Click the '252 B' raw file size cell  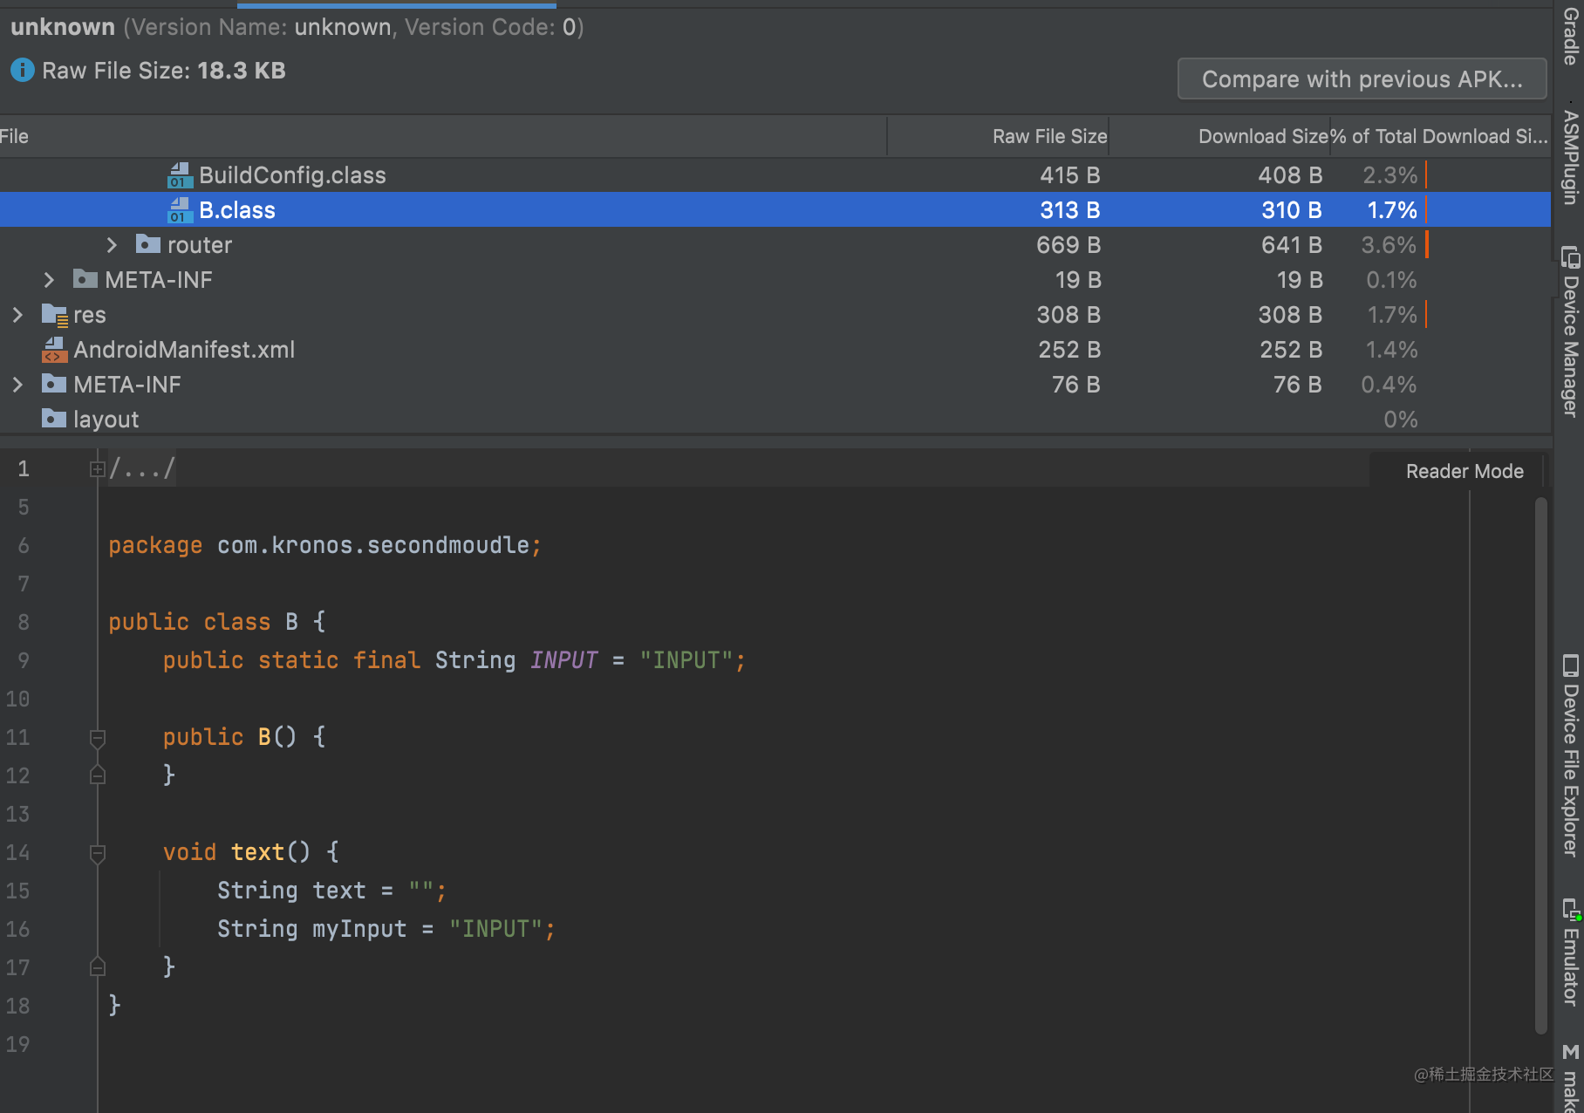pyautogui.click(x=1069, y=350)
